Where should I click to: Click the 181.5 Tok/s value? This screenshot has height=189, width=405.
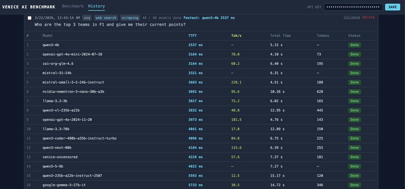pyautogui.click(x=237, y=119)
